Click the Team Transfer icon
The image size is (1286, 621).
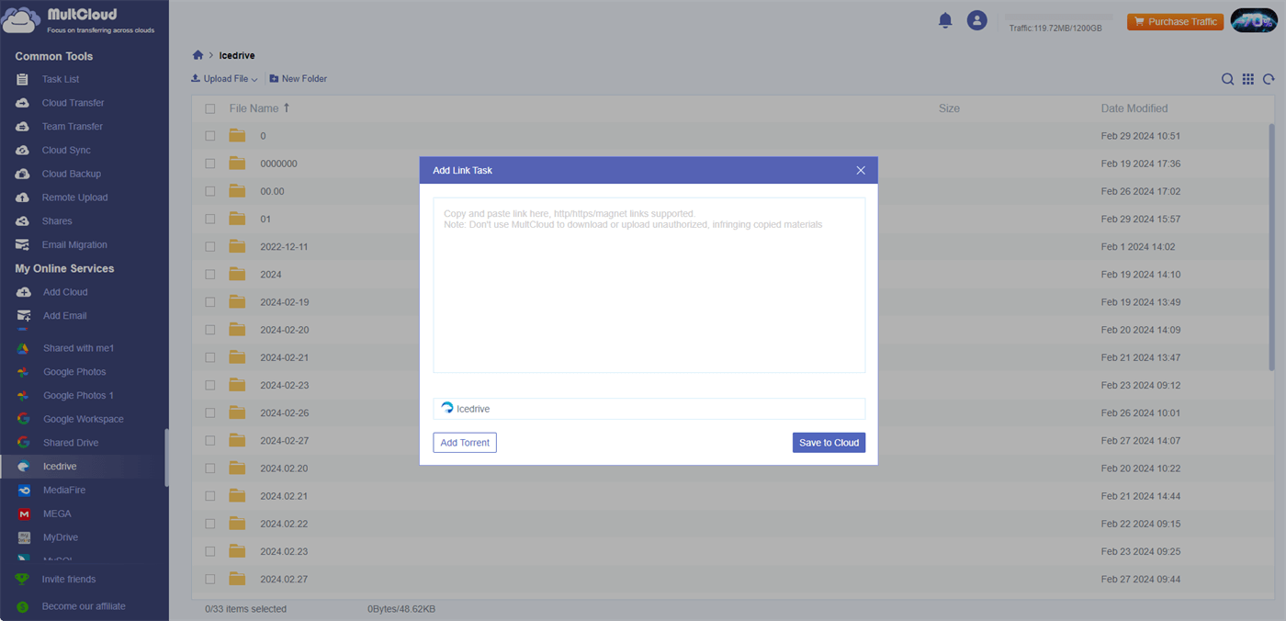tap(23, 127)
